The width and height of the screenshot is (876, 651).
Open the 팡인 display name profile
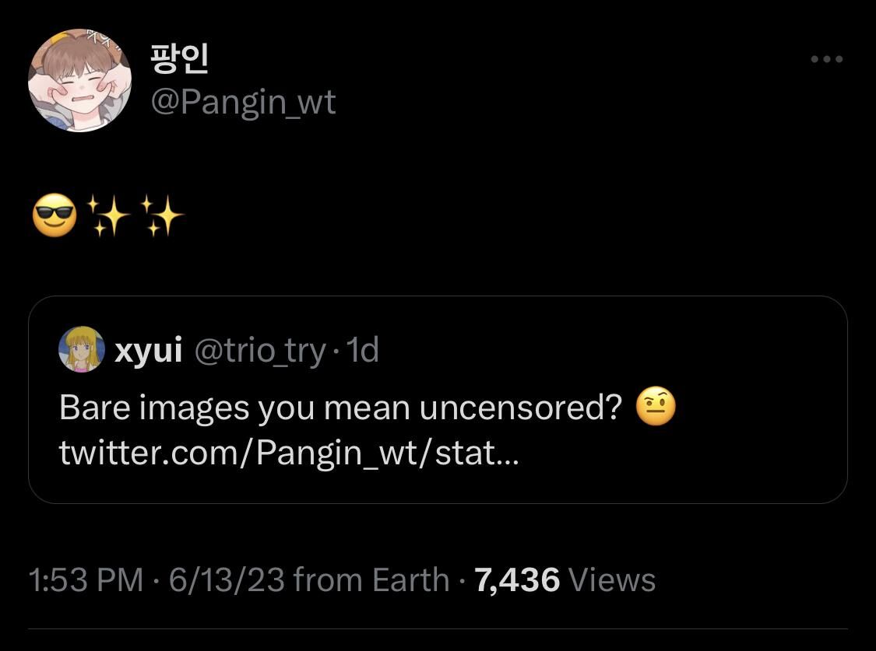coord(179,59)
